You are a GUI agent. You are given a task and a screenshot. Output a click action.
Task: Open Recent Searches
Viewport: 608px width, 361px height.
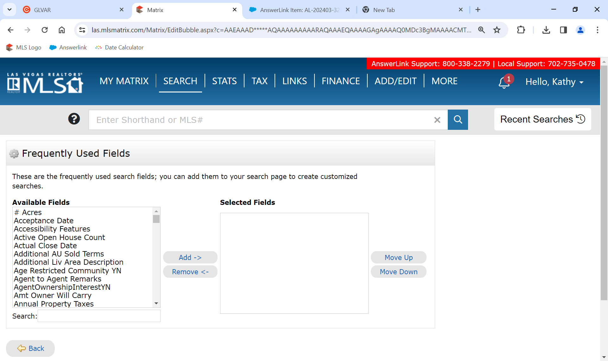coord(542,119)
